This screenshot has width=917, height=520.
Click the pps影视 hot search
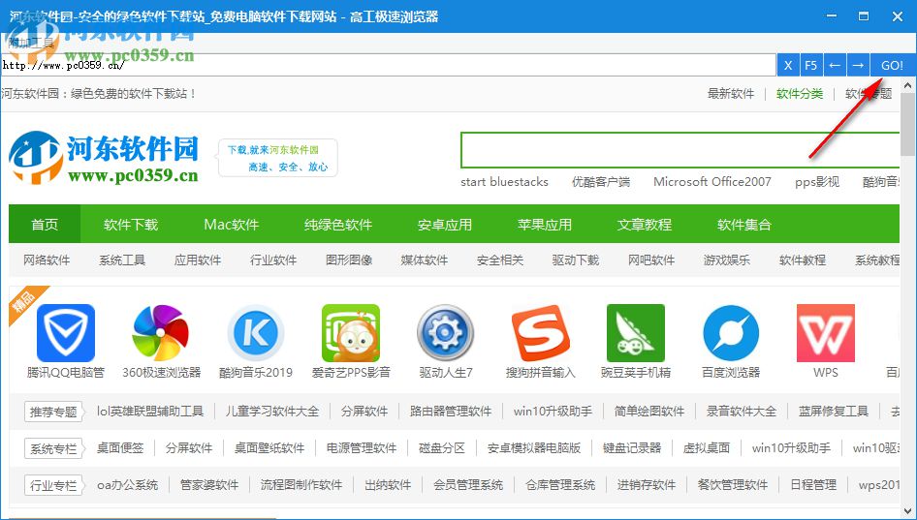pos(817,182)
